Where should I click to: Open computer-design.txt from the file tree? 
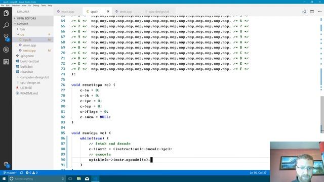pos(33,77)
